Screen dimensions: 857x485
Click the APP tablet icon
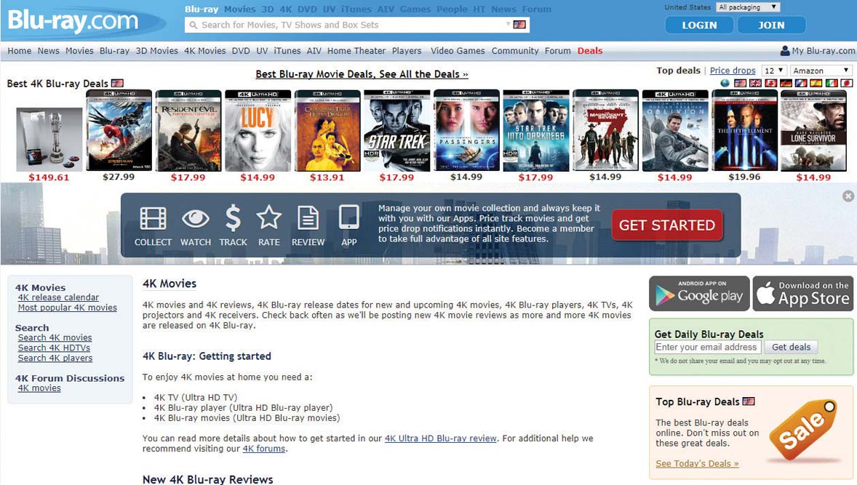(349, 218)
